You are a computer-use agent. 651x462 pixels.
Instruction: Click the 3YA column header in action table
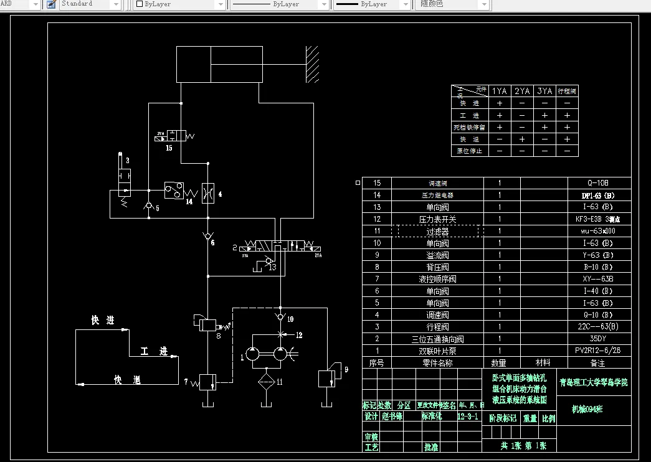pos(544,91)
